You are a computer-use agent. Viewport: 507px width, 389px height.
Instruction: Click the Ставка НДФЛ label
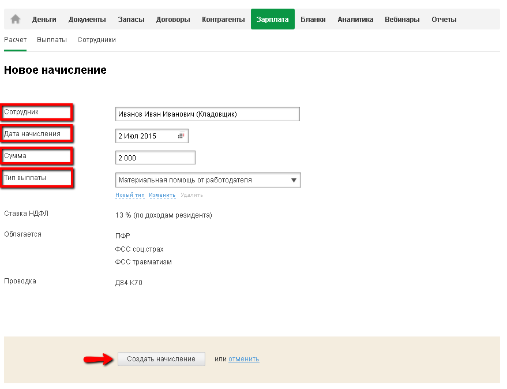(x=26, y=214)
